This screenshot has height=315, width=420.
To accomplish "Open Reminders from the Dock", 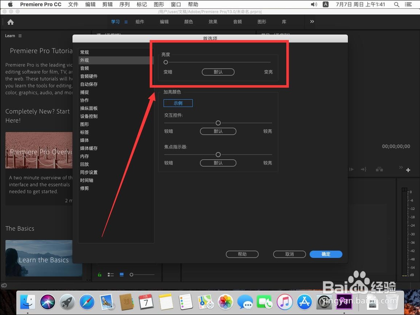I will [186, 302].
